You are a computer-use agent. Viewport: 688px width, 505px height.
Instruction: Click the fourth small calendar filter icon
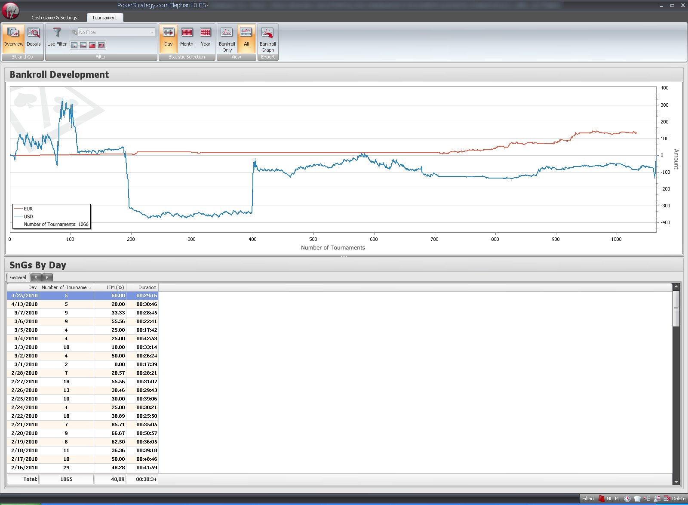click(x=101, y=45)
